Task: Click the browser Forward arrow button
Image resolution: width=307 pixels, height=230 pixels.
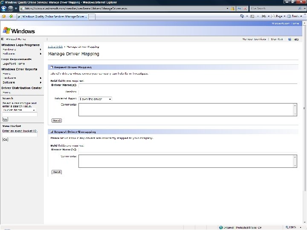Action: (11, 9)
